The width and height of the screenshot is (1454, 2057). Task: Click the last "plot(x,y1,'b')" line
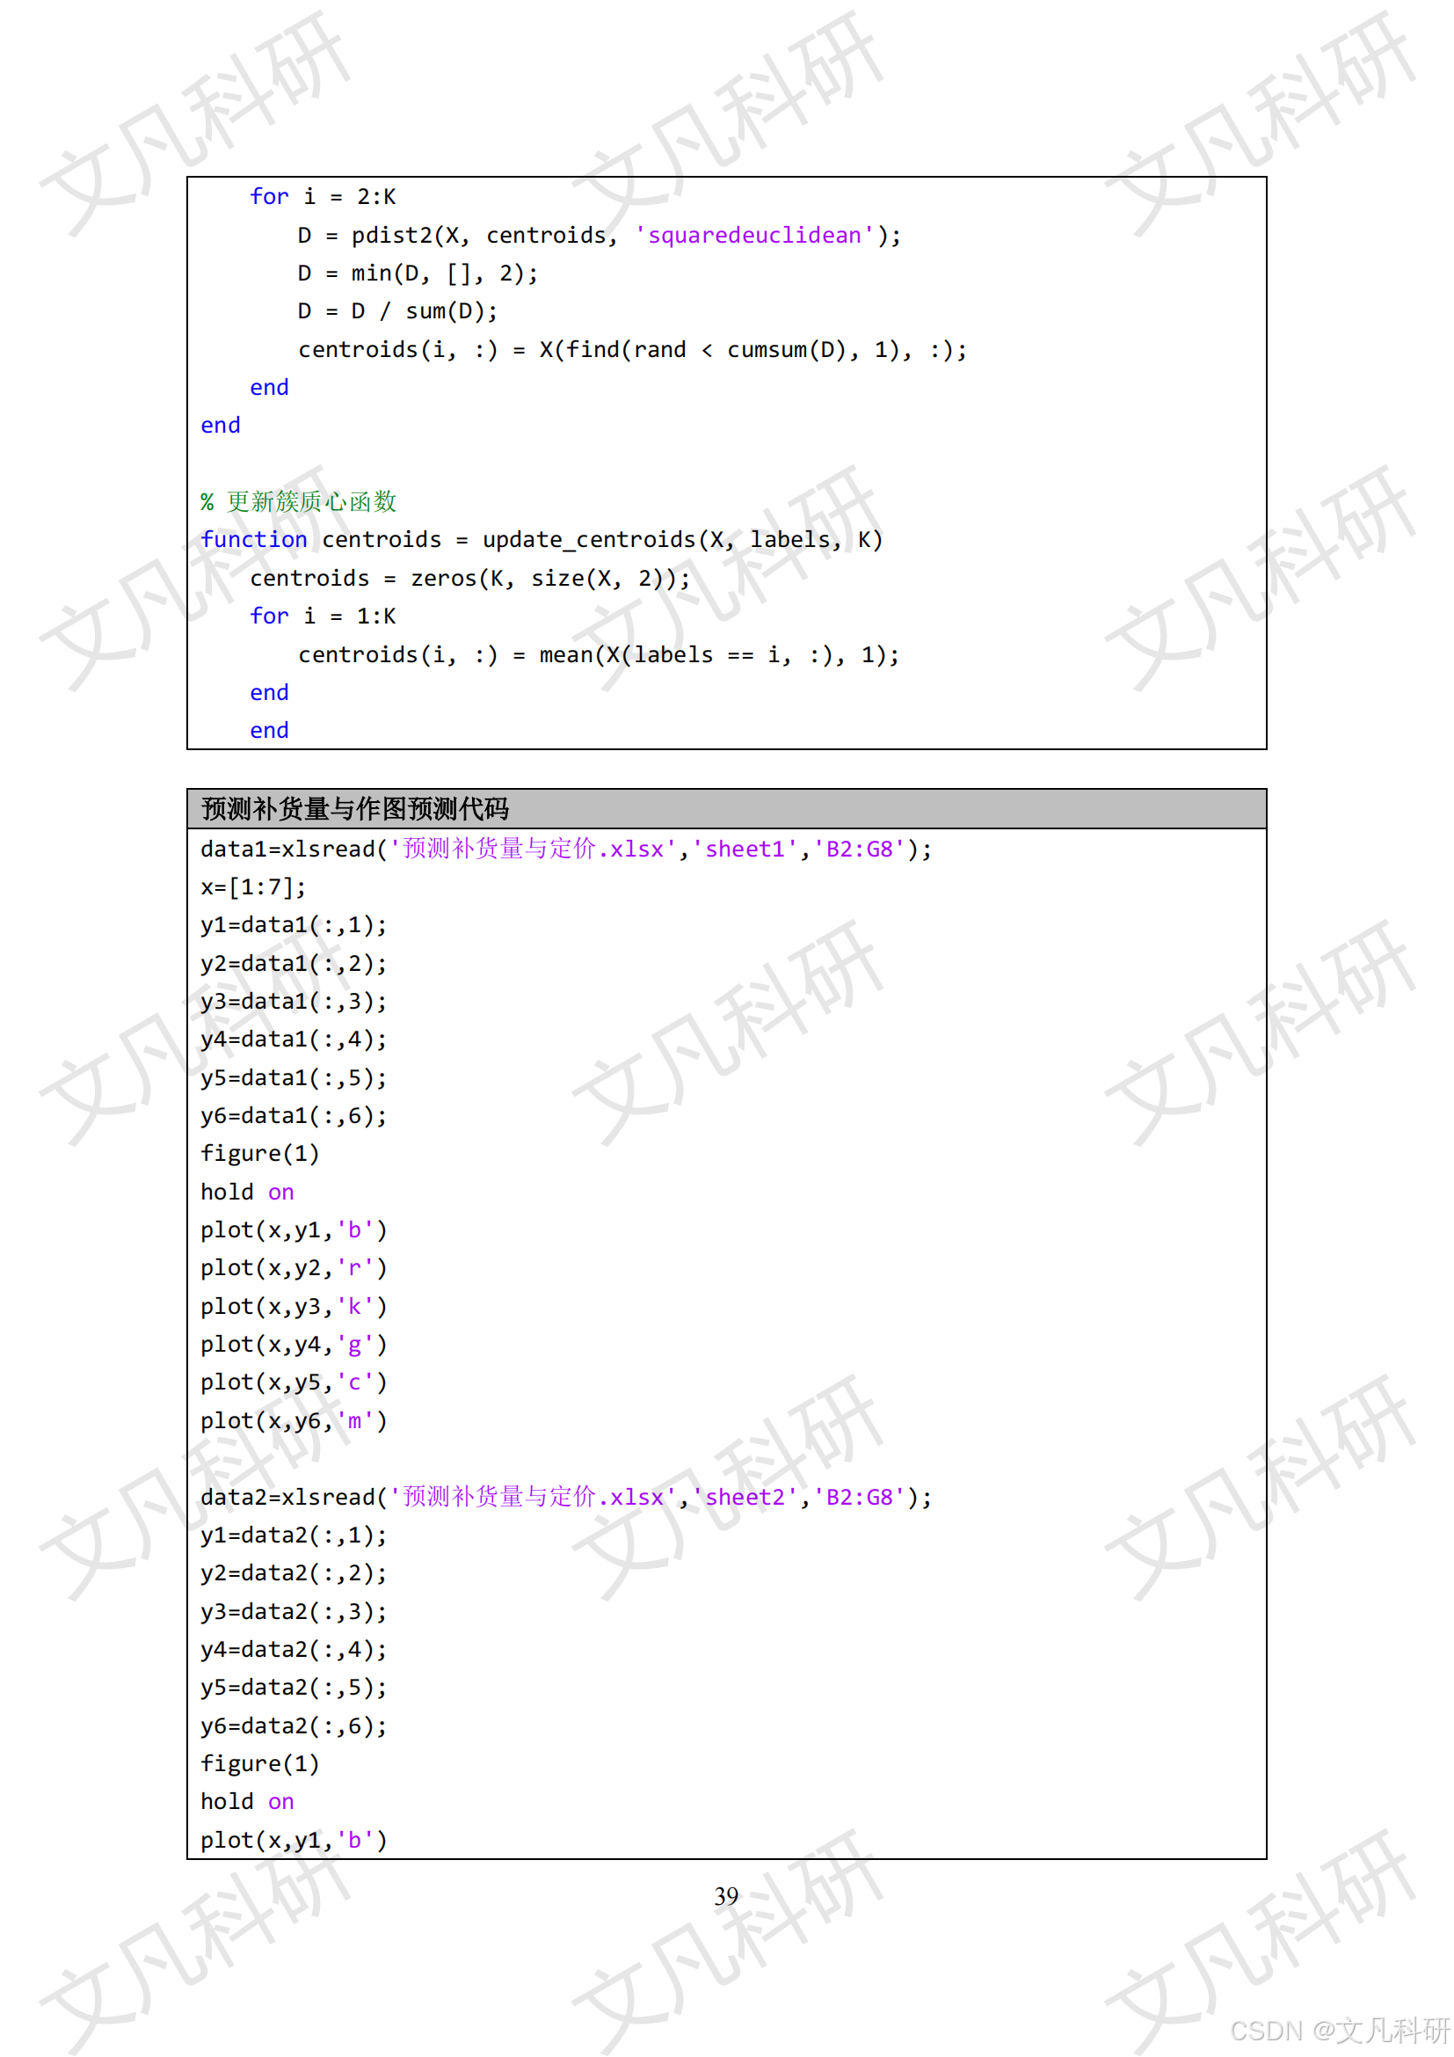click(294, 1840)
